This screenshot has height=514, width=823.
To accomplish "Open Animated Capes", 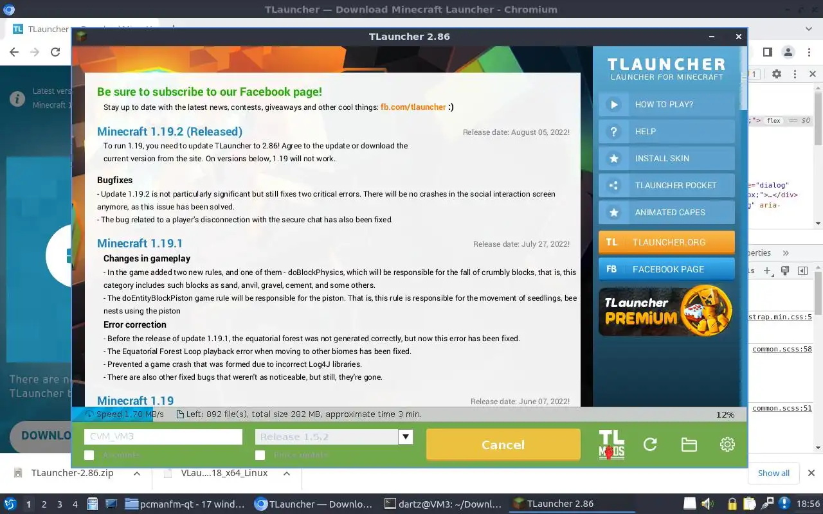I will click(x=667, y=213).
